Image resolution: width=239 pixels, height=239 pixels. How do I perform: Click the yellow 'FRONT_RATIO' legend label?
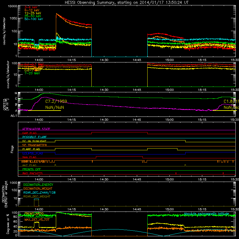(34, 214)
